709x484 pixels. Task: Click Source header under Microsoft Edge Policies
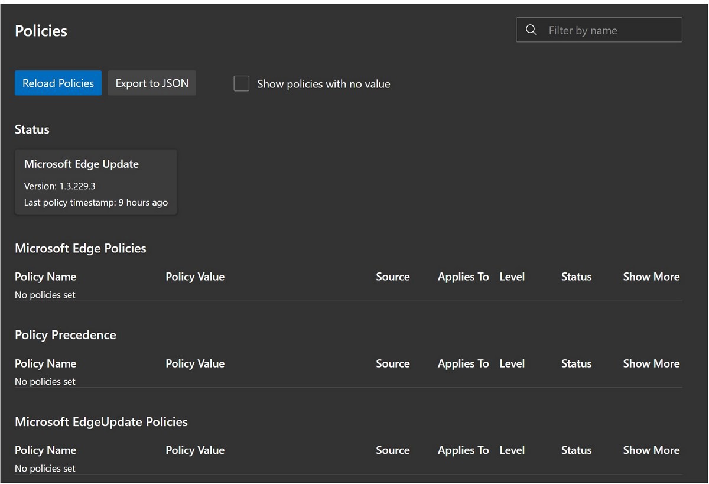(x=393, y=277)
